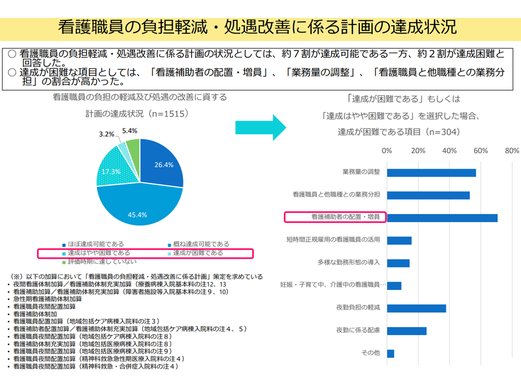The width and height of the screenshot is (521, 390).
Task: Click pie chart heading 看護職員の負担の軽減及び処遇の改善に資する
Action: [140, 97]
